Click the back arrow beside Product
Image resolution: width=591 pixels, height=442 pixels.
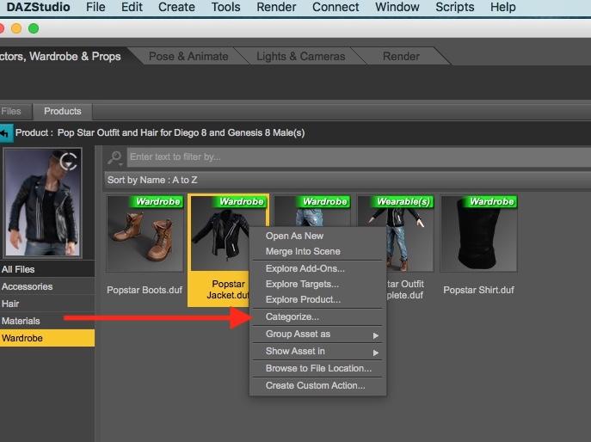[x=6, y=133]
